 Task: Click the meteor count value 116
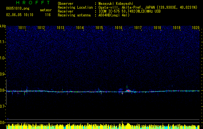pos(48,15)
